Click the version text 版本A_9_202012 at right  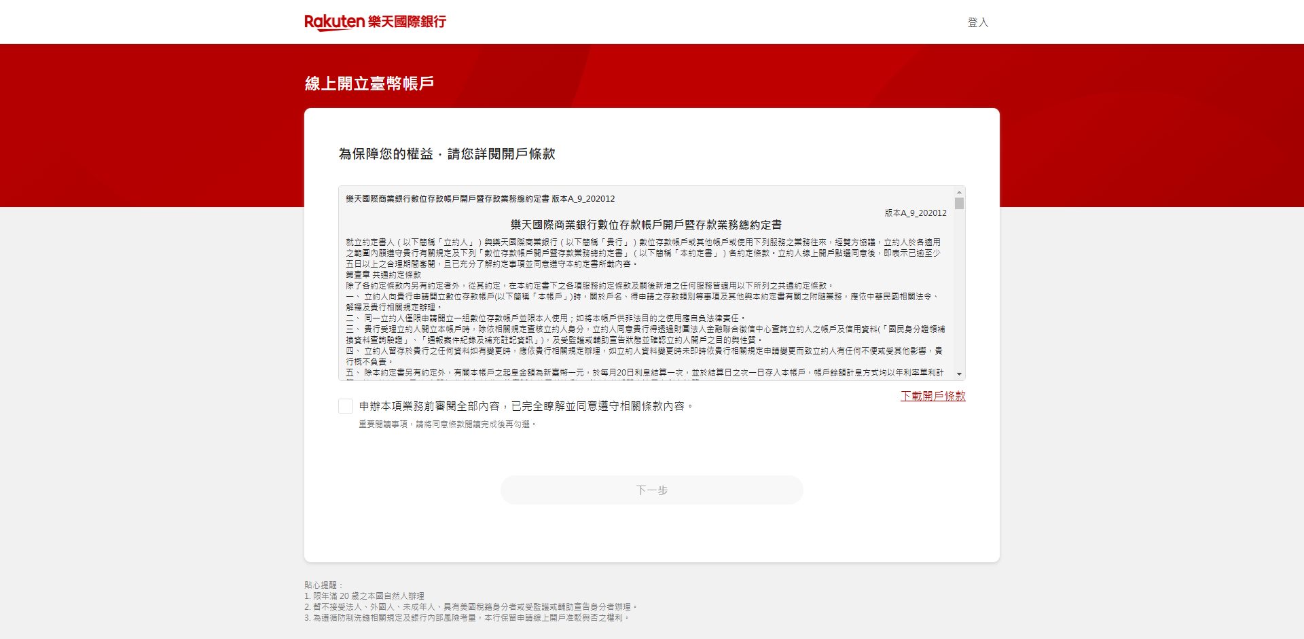(916, 213)
